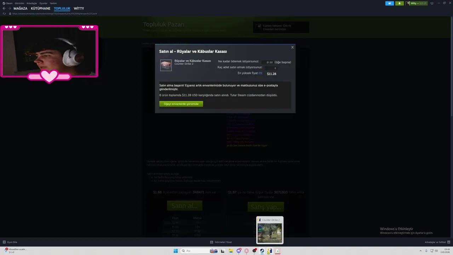
Task: Show hidden system tray icons
Action: coord(421,251)
